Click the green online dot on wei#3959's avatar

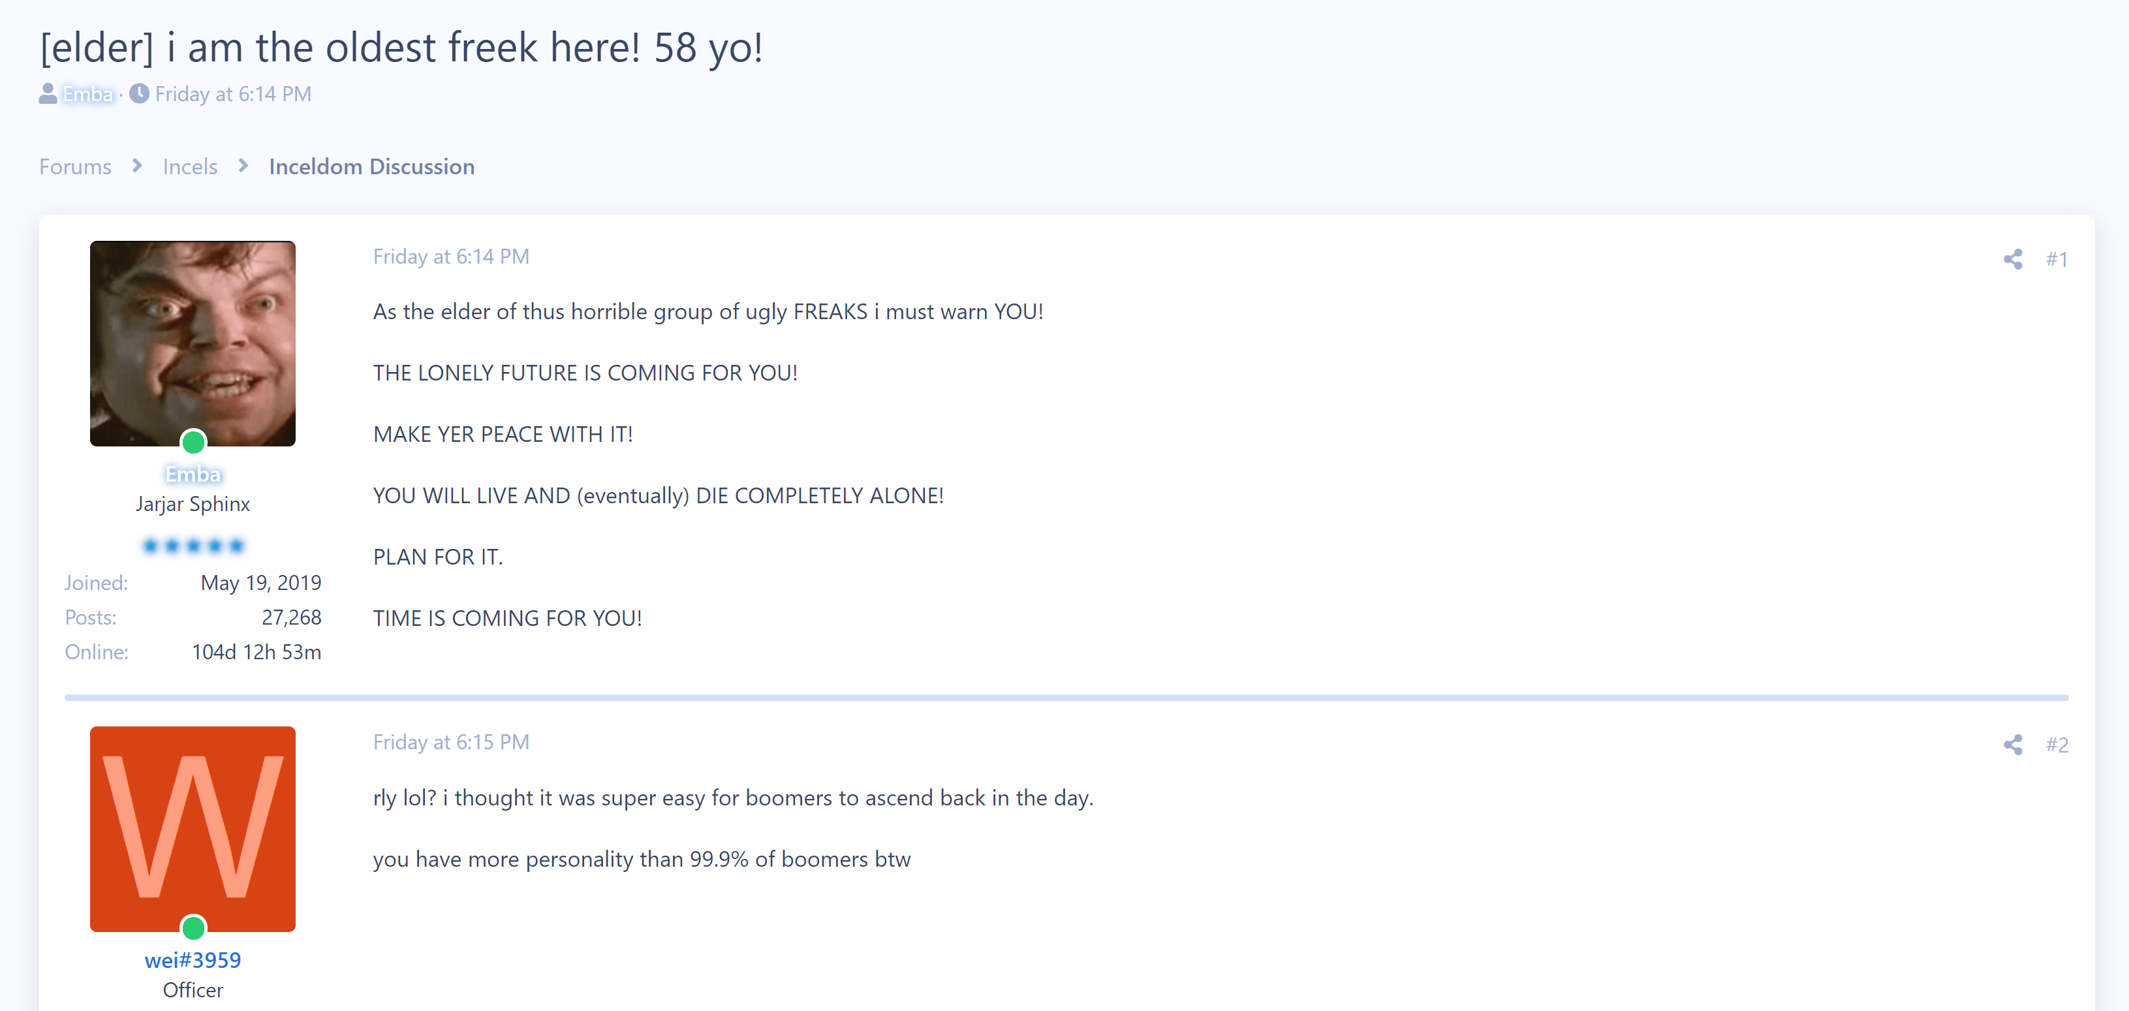(x=193, y=927)
